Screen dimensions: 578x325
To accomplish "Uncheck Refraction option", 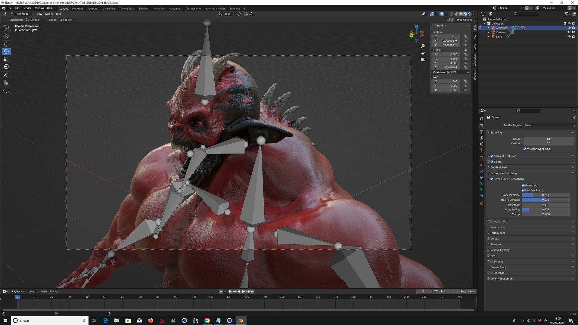I will point(523,185).
